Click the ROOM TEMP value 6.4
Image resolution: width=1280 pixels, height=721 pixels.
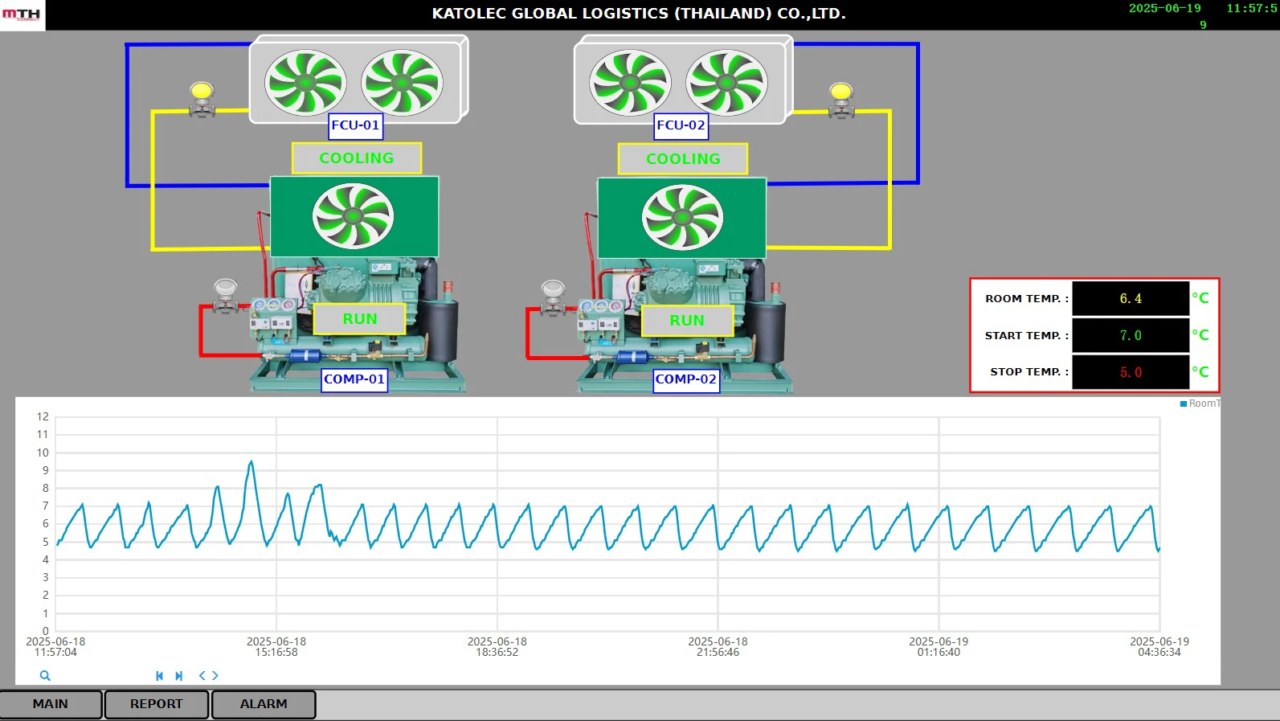click(1131, 298)
